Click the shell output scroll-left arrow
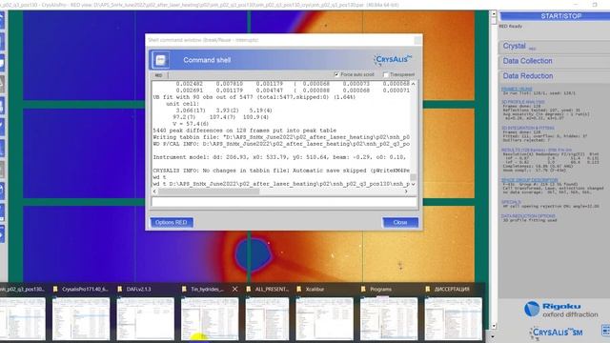Image resolution: width=610 pixels, height=343 pixels. click(x=154, y=192)
